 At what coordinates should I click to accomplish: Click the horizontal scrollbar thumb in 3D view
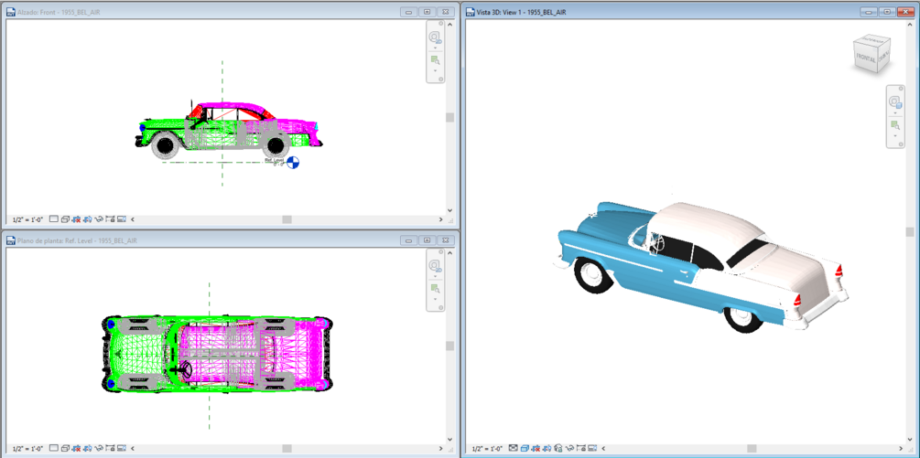point(752,449)
